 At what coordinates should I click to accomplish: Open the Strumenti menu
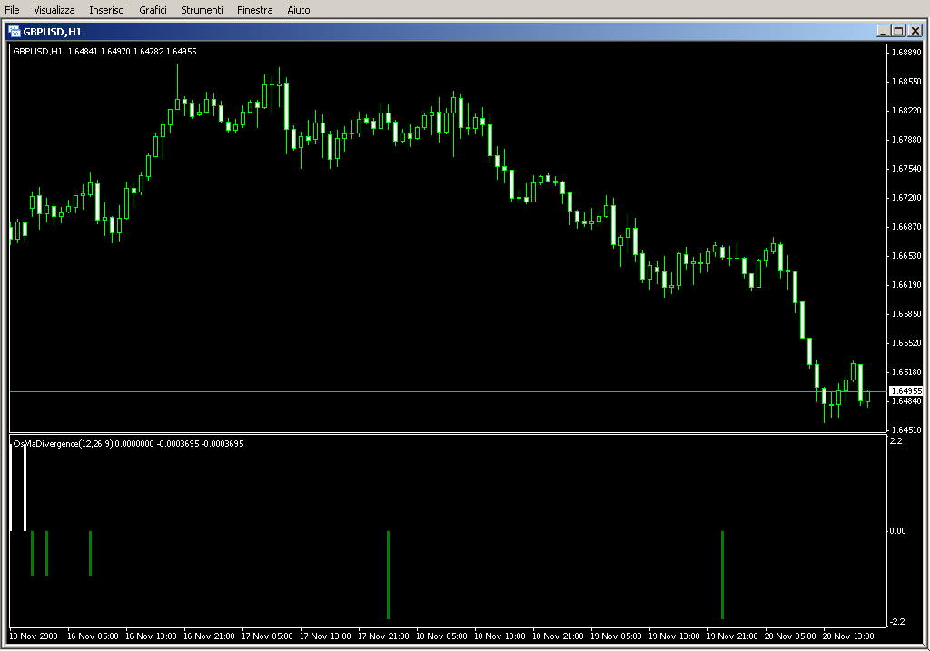click(x=202, y=10)
